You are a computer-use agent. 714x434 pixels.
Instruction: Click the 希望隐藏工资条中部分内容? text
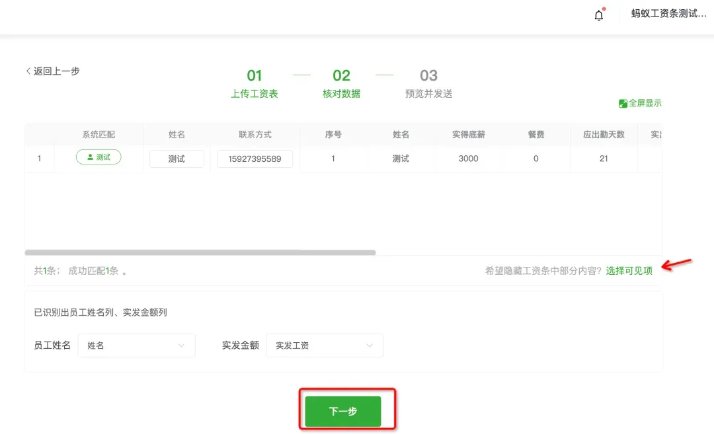543,271
